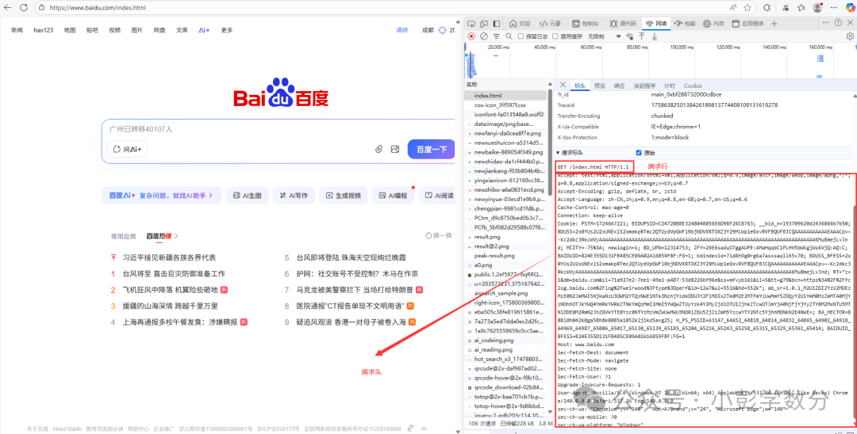Open the 无限制 throttling dropdown
The image size is (857, 434).
click(x=604, y=36)
